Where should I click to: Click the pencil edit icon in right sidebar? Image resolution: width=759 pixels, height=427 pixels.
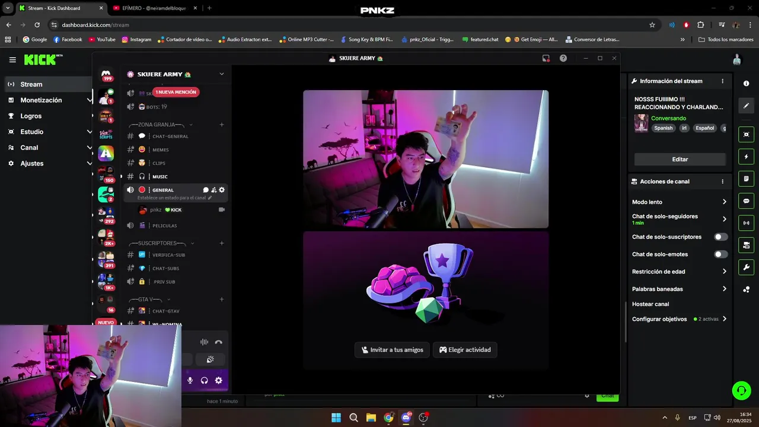(746, 106)
